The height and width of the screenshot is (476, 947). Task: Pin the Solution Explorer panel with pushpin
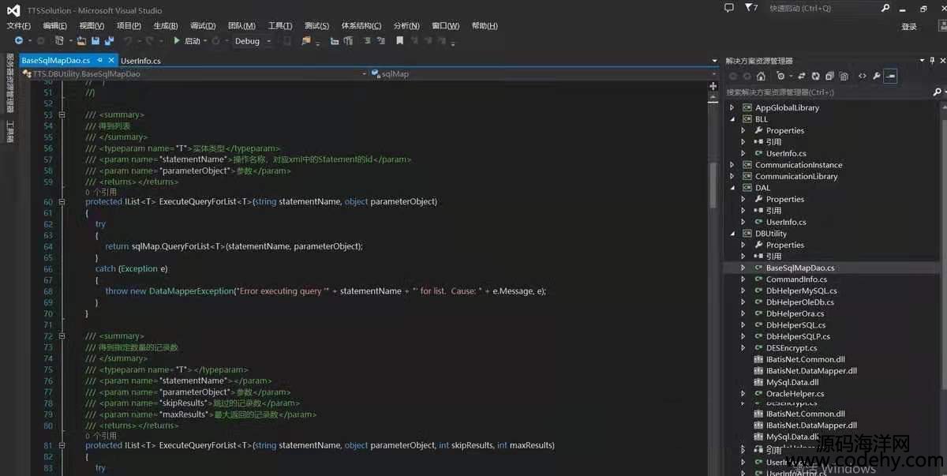click(x=932, y=61)
